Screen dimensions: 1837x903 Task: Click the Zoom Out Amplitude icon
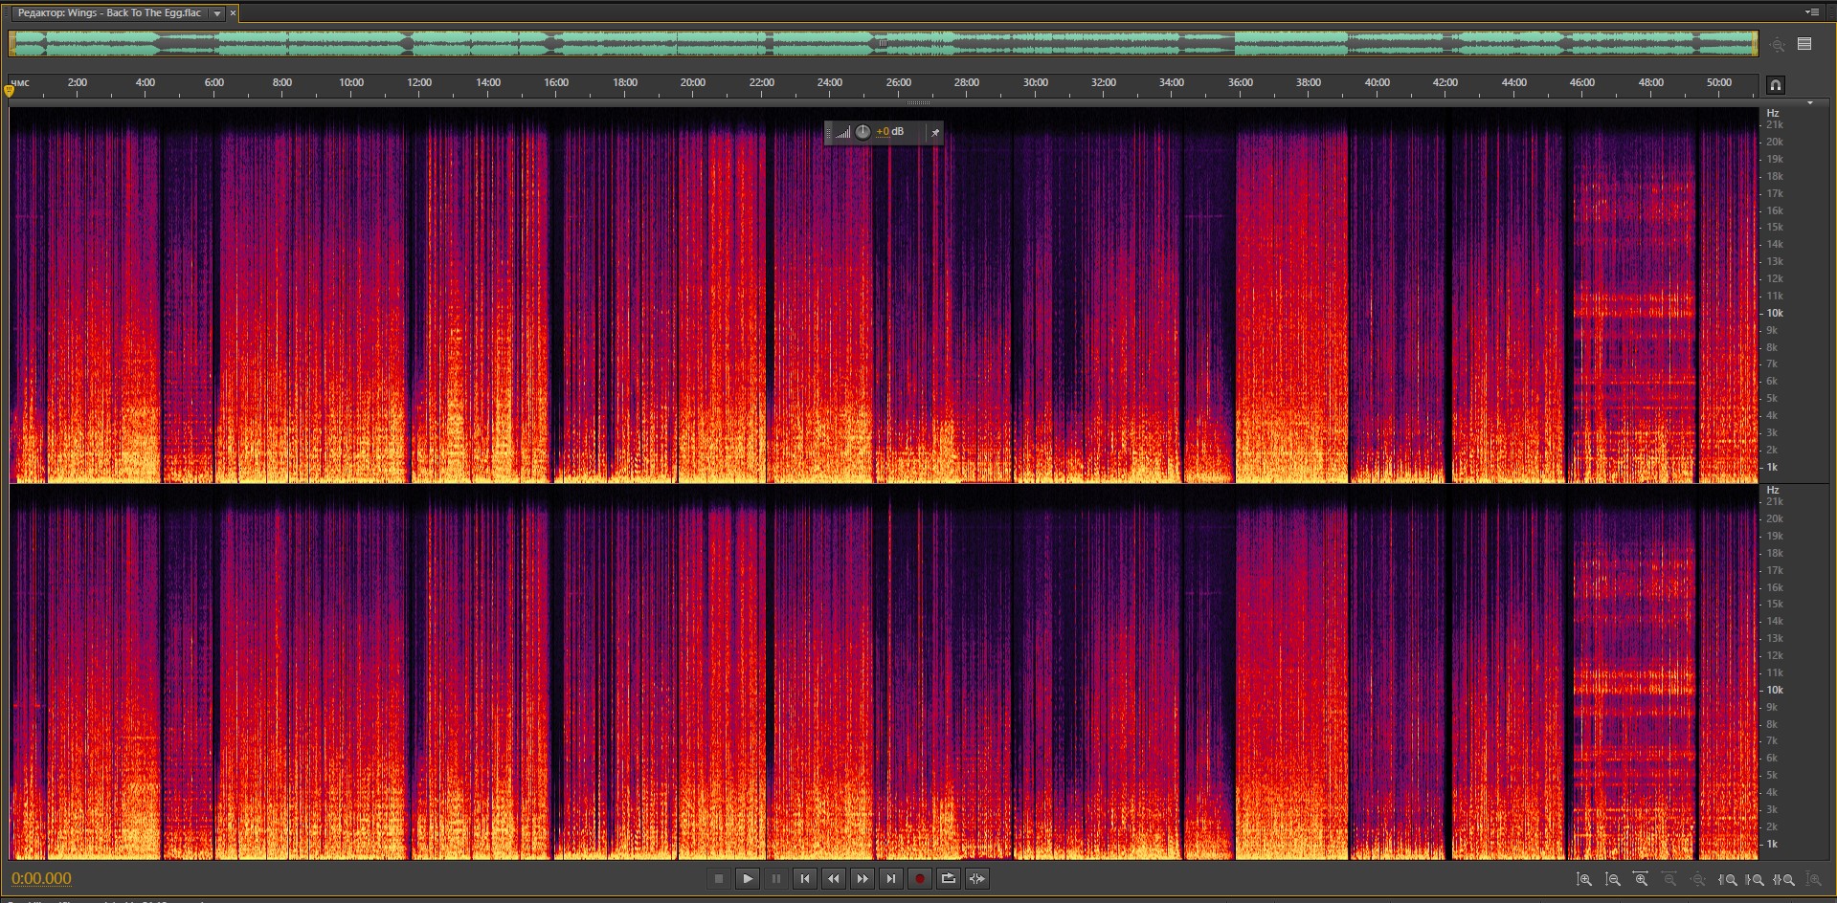[x=1613, y=879]
